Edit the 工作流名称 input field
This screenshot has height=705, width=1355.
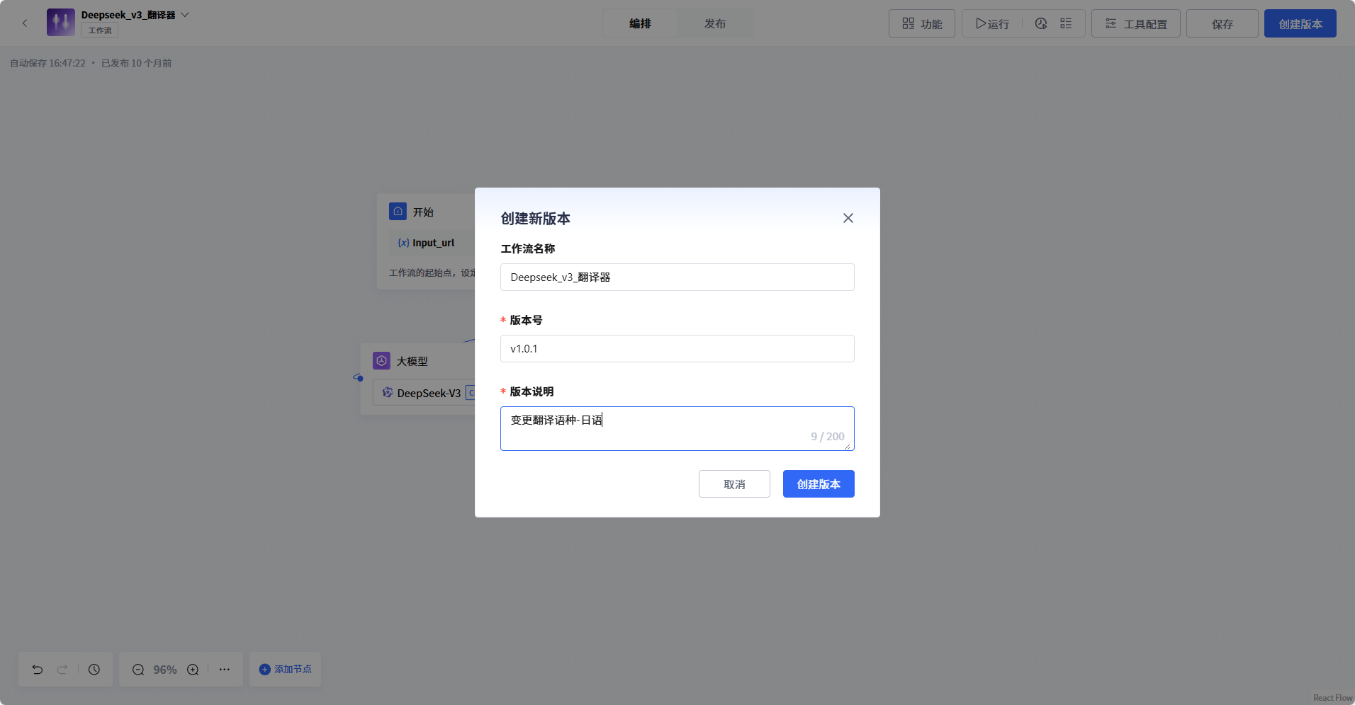click(x=677, y=277)
